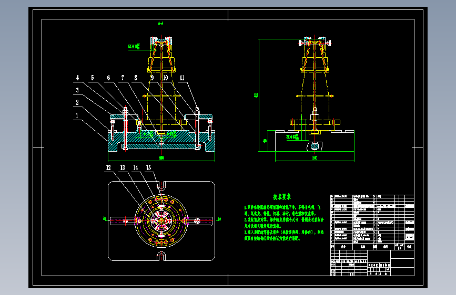
Task: Click part balloon number 5
Action: point(93,78)
